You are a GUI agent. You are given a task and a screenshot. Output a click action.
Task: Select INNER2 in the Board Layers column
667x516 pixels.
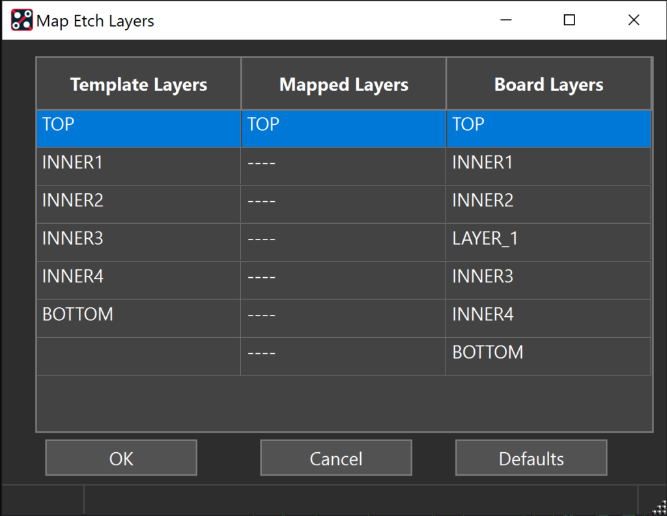coord(548,204)
